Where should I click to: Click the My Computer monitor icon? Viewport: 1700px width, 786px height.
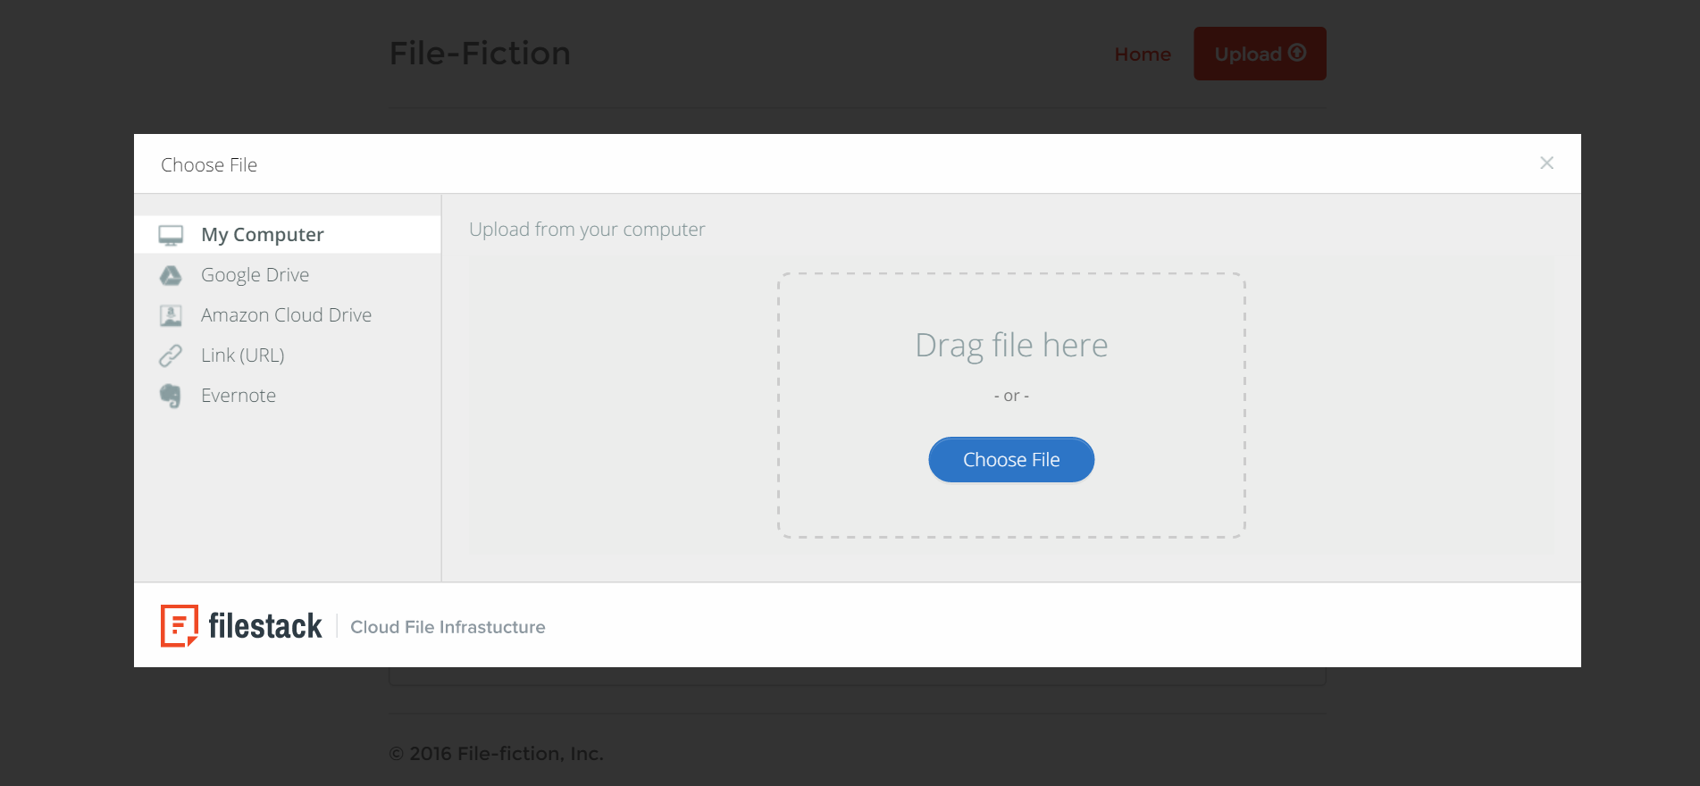(171, 235)
